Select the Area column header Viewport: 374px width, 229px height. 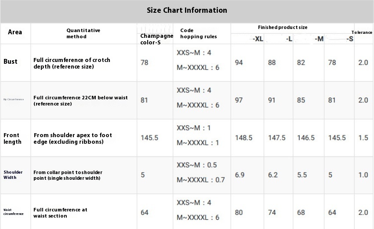tap(15, 32)
